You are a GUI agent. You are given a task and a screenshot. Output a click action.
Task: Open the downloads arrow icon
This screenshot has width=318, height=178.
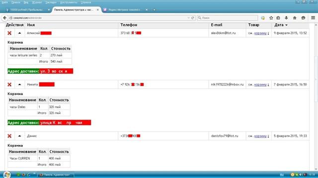coord(286,18)
